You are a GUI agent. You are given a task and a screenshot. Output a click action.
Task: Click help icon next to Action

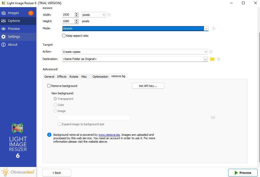click(x=211, y=52)
